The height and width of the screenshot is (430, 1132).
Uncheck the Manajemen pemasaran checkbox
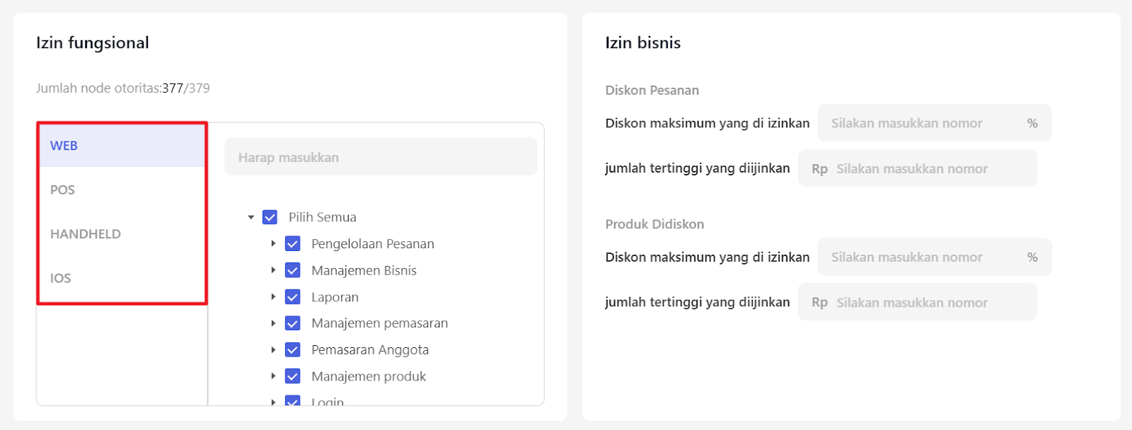(x=292, y=323)
